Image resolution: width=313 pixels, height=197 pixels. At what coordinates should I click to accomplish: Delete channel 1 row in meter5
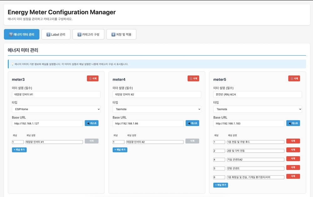(x=293, y=141)
